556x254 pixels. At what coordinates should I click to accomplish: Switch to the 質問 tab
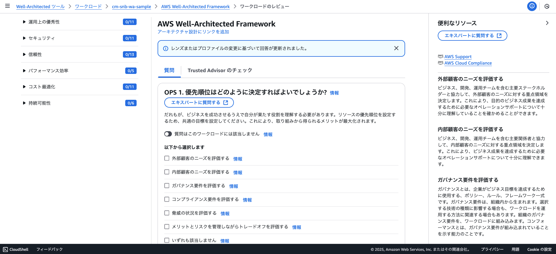(x=169, y=70)
